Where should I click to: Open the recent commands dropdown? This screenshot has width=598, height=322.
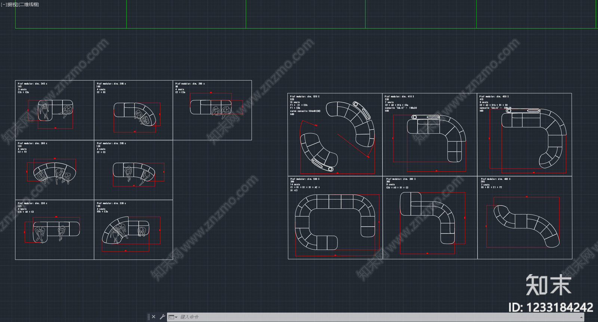click(173, 317)
